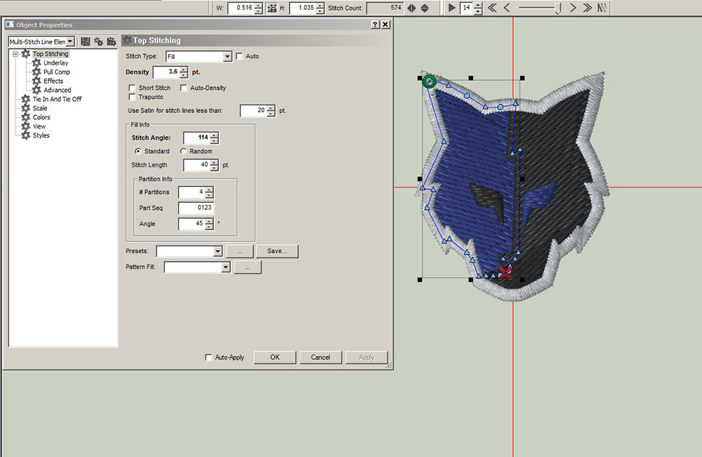Click the ellipsis button next to Pattern Fill
The width and height of the screenshot is (702, 457).
[248, 267]
